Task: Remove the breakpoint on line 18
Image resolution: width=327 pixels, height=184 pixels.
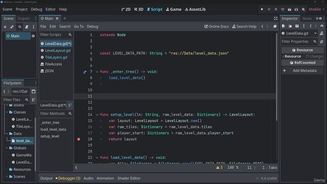Action: tap(79, 139)
